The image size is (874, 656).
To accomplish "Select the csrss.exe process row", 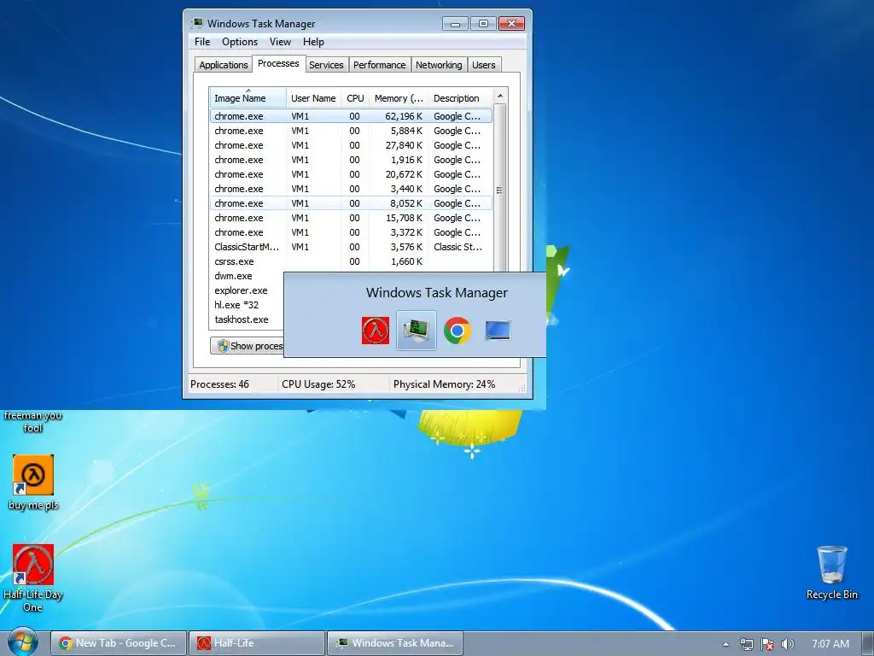I will [x=351, y=261].
